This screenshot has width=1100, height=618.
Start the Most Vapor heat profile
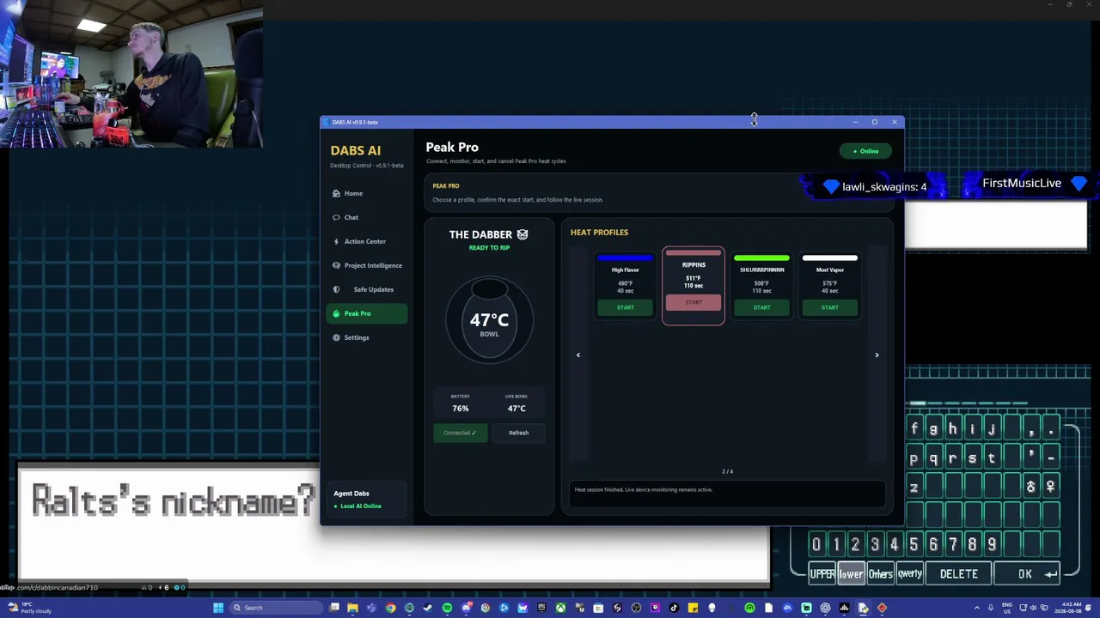[x=829, y=307]
